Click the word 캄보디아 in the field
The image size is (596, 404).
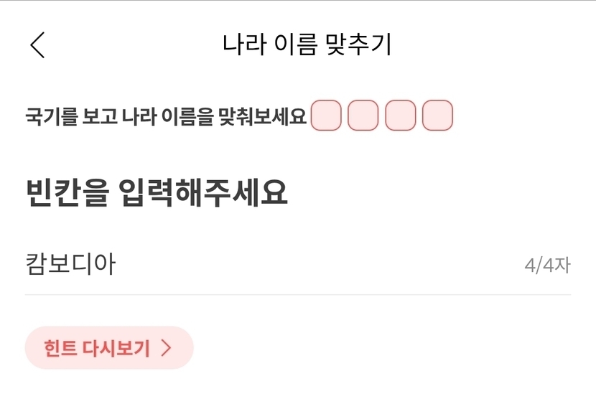click(70, 265)
